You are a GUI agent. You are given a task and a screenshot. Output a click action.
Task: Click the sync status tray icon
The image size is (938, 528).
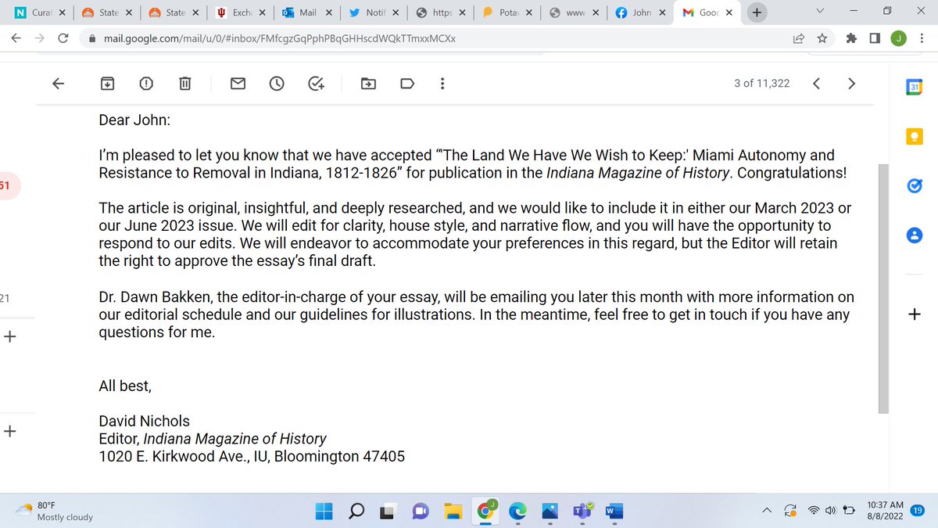click(x=790, y=511)
